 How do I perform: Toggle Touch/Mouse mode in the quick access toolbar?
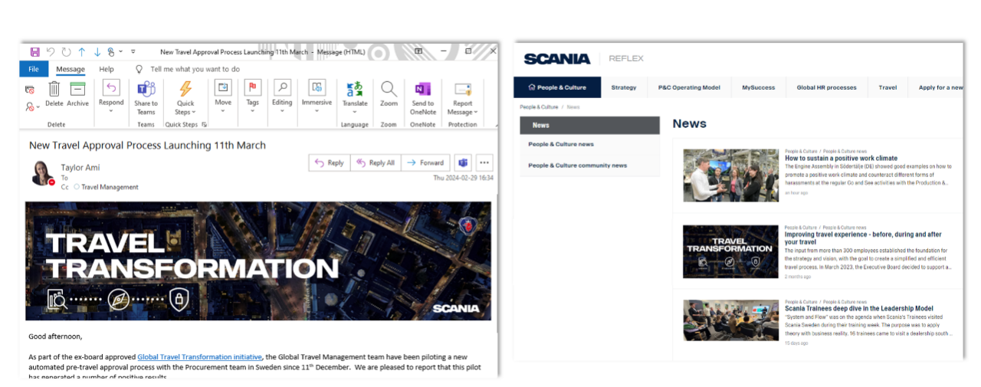113,52
